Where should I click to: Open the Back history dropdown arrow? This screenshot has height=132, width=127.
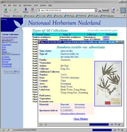10,10
